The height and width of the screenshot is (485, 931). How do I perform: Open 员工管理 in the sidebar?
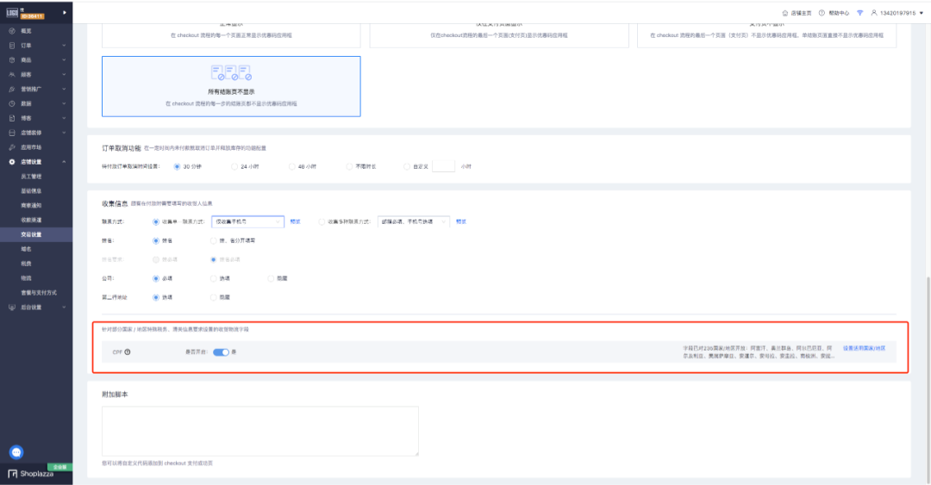[31, 177]
